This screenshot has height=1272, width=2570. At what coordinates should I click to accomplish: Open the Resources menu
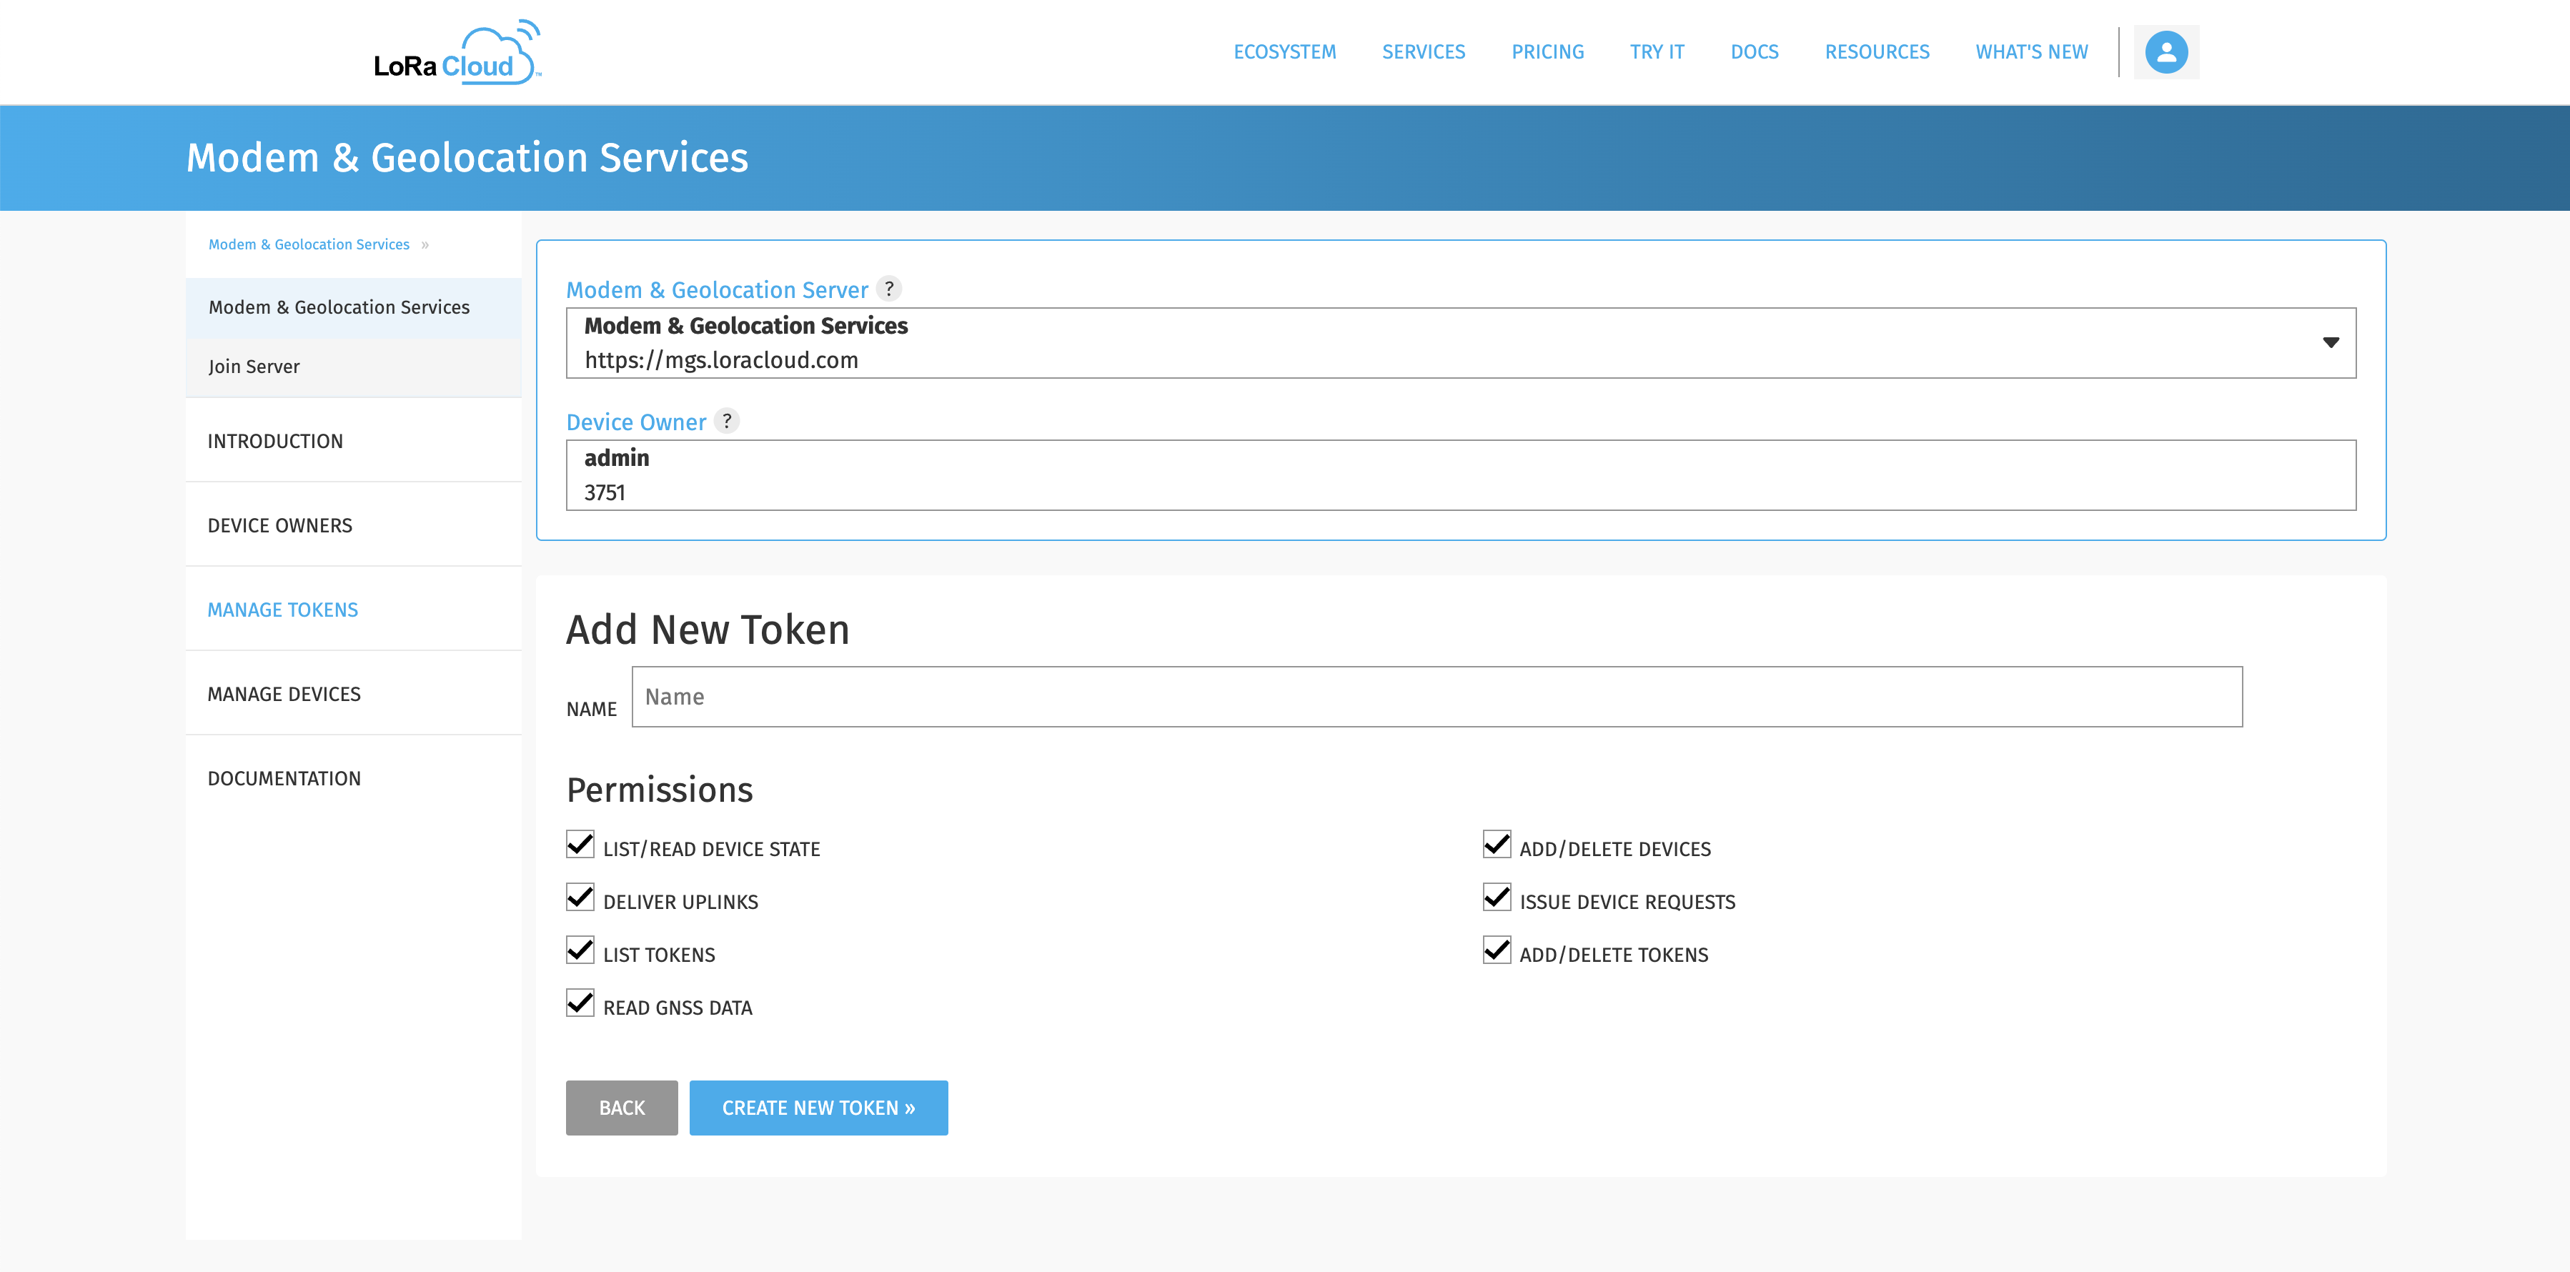(x=1877, y=52)
